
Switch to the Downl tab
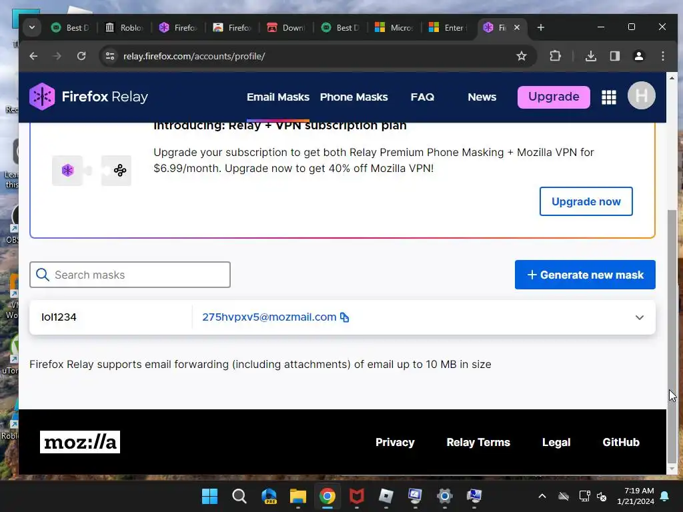tap(286, 28)
